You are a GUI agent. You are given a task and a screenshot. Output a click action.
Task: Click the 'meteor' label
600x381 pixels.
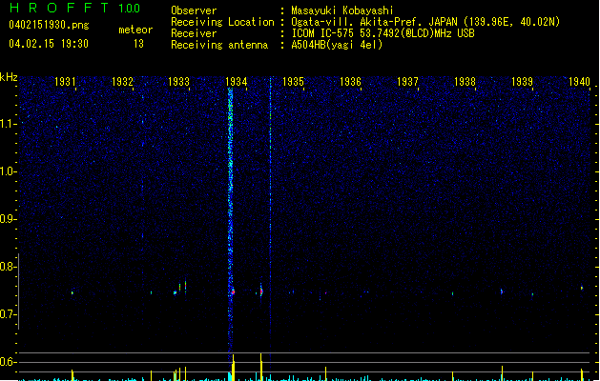point(135,30)
